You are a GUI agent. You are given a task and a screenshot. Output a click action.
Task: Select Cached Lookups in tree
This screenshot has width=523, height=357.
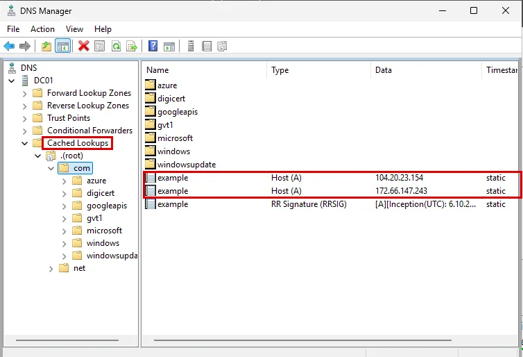pos(78,143)
